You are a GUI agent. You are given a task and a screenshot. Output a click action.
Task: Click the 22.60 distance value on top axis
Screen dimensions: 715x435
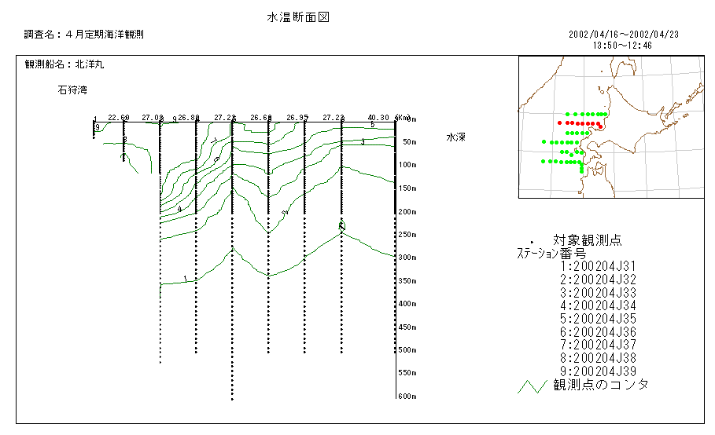(x=119, y=118)
